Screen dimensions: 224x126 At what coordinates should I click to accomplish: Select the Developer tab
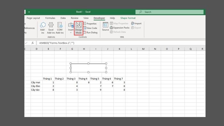[99, 18]
